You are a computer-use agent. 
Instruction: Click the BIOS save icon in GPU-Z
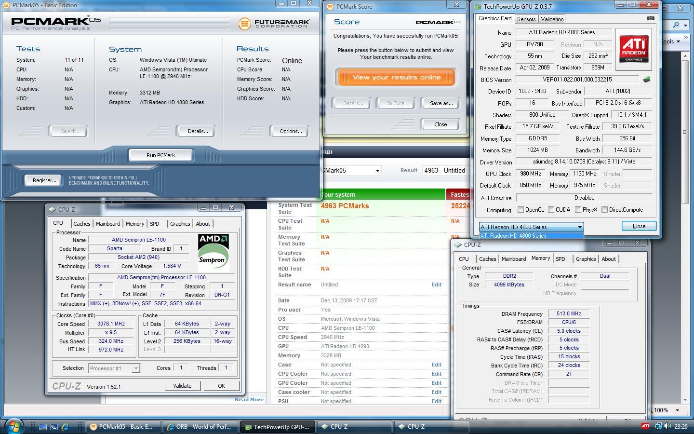647,80
